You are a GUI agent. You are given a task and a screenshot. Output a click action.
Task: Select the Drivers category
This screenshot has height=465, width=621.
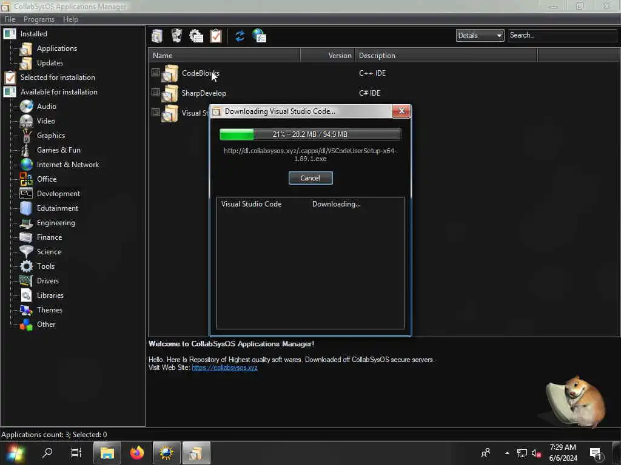point(47,281)
